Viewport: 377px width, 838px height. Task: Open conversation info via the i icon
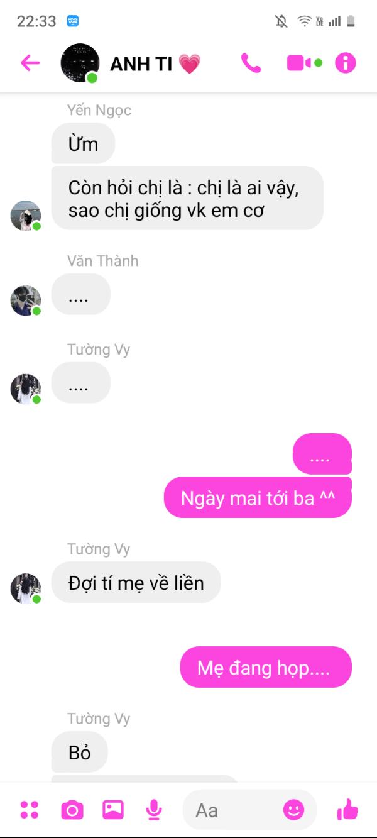click(x=345, y=63)
